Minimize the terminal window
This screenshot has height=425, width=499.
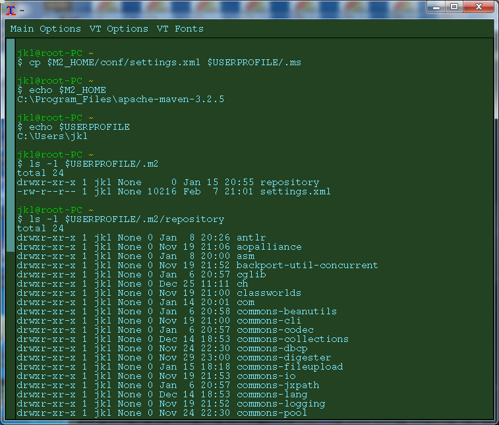(x=437, y=7)
